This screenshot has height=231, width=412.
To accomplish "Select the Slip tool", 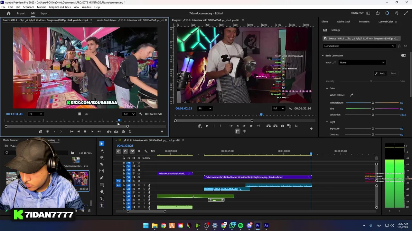I will click(x=102, y=171).
